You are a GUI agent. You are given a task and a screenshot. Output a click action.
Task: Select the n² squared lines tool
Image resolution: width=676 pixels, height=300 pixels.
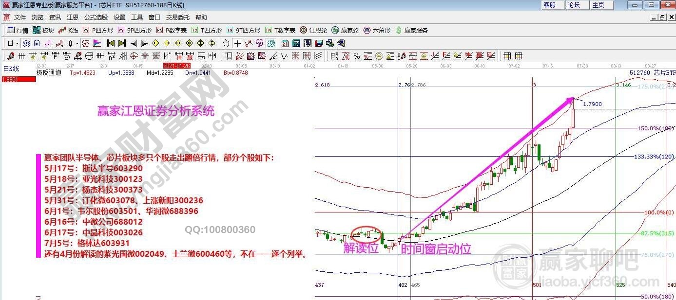[x=112, y=56]
